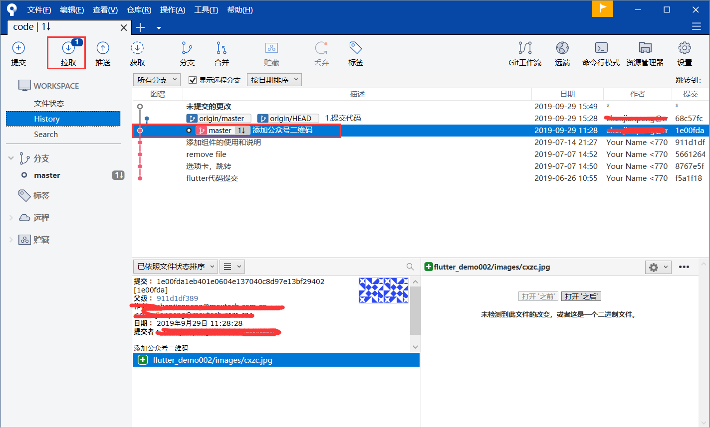Open the 贮藏 (Stash) toolbar icon
The image size is (710, 428).
pyautogui.click(x=271, y=53)
